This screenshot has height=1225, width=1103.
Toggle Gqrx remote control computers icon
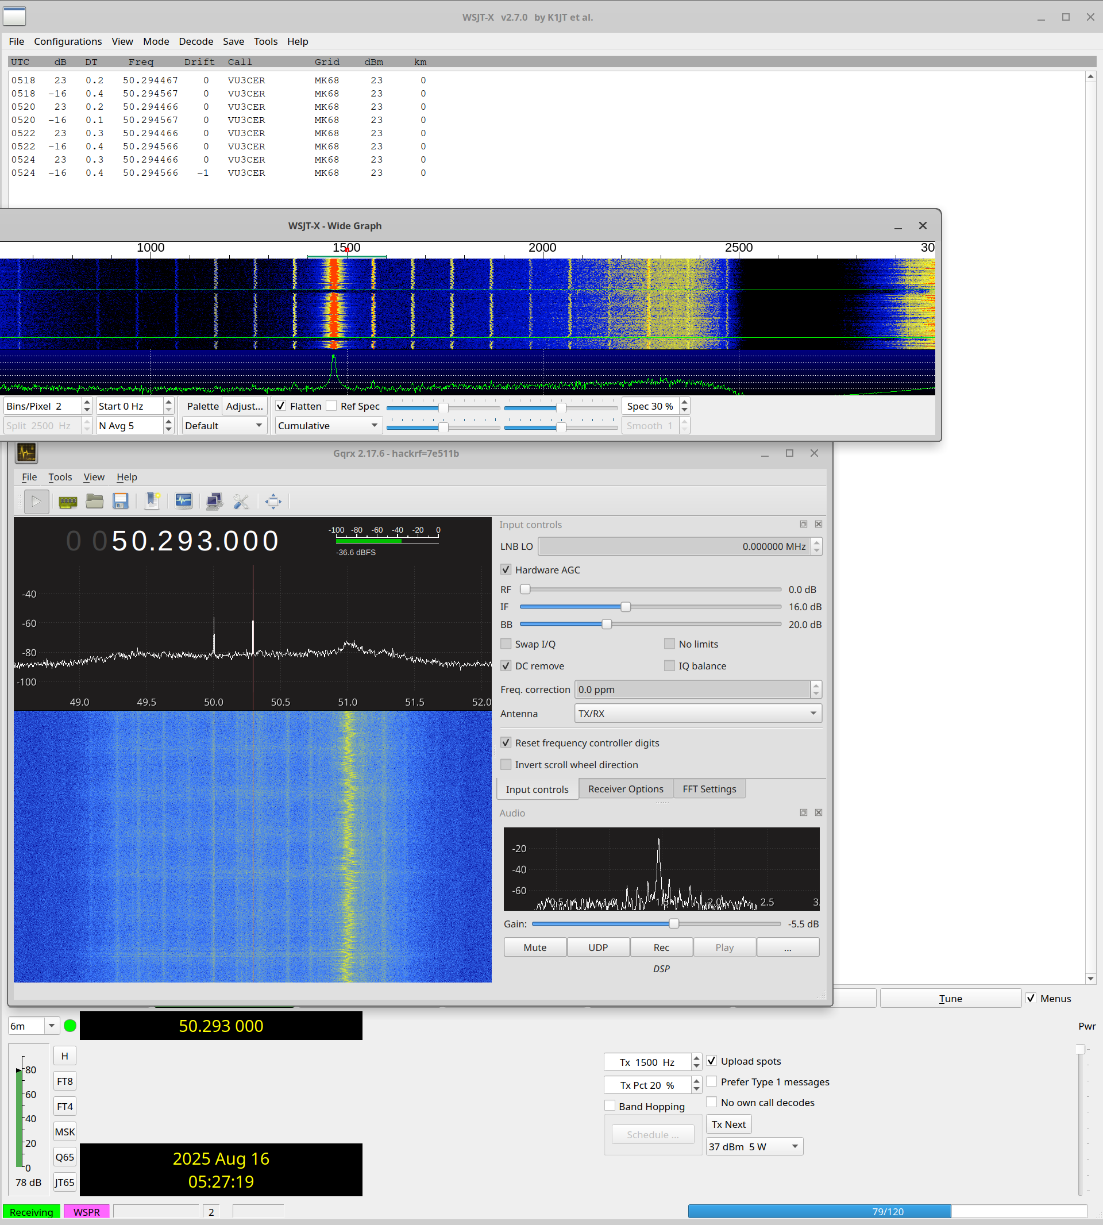(214, 501)
